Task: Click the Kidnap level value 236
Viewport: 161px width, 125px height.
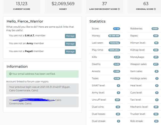Action: pos(156,50)
